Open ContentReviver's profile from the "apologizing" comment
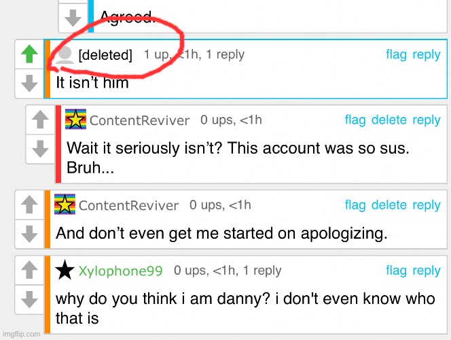 coord(128,205)
